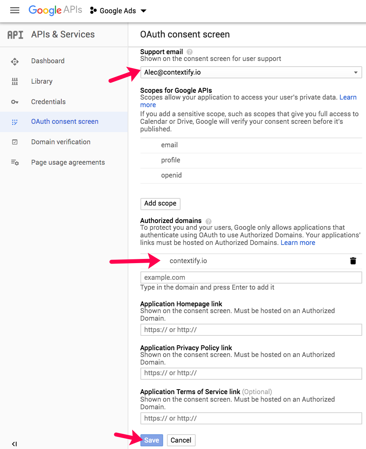Delete the contextify.io domain with trash icon

[x=353, y=261]
